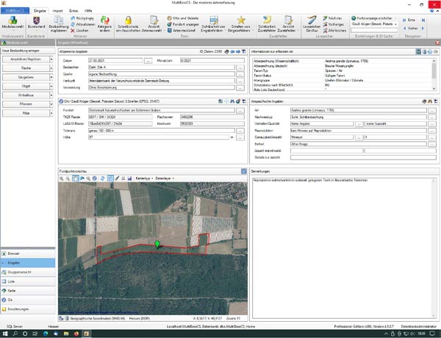This screenshot has width=441, height=338.
Task: Click the Bundesland coat-of-arms icon
Action: 36,21
